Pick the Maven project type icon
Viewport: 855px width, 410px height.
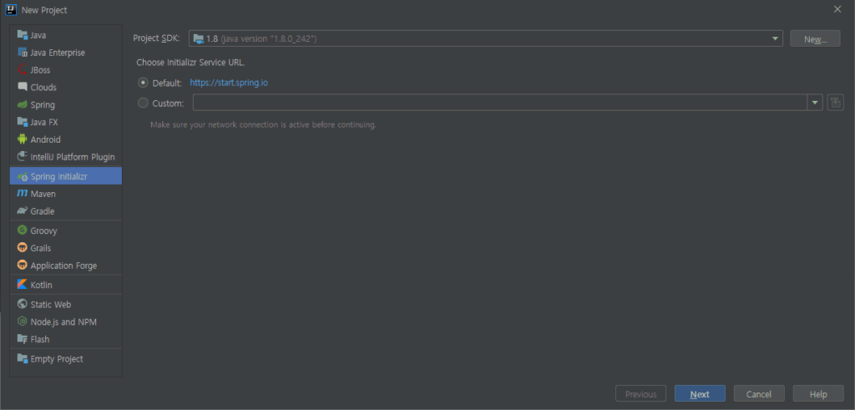[x=23, y=194]
